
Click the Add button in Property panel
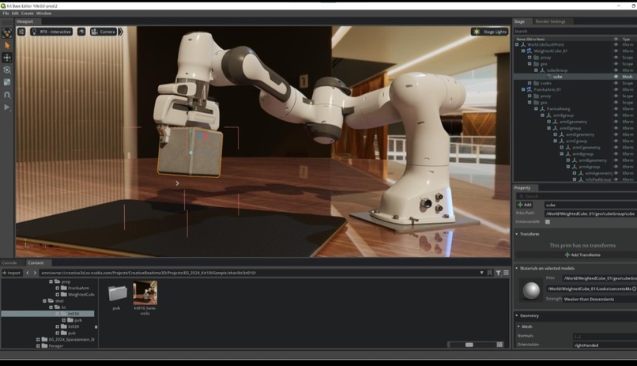coord(525,205)
